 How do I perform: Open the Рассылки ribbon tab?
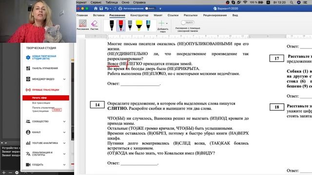click(x=191, y=15)
